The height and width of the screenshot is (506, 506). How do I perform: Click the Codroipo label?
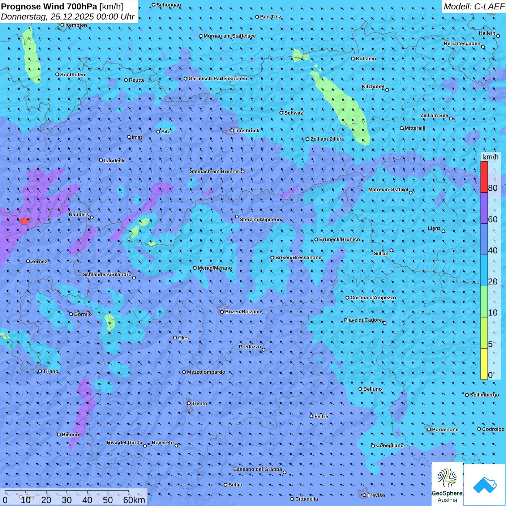coord(493,429)
